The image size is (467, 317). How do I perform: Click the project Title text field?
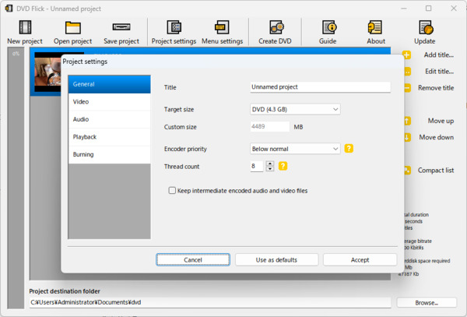point(320,87)
